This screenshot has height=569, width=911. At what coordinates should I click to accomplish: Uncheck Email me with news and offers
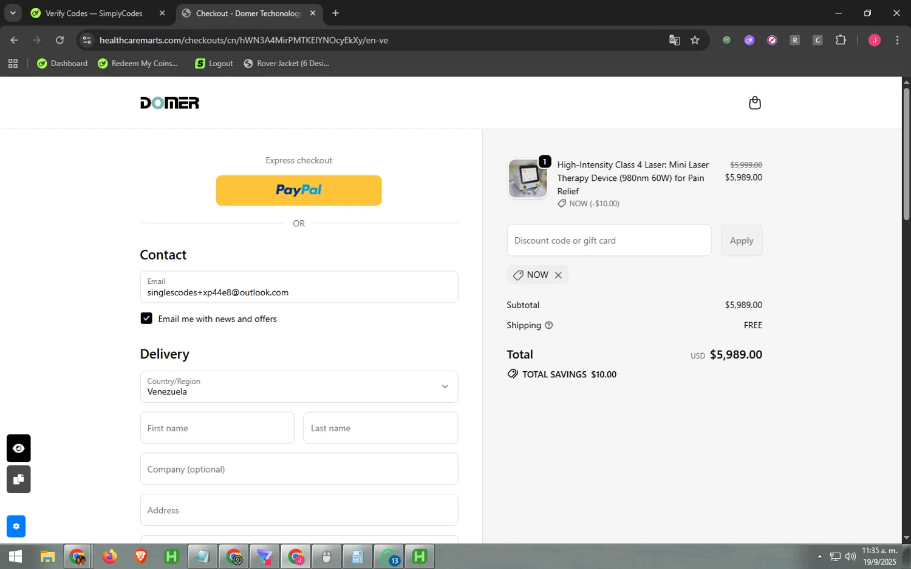[x=146, y=318]
